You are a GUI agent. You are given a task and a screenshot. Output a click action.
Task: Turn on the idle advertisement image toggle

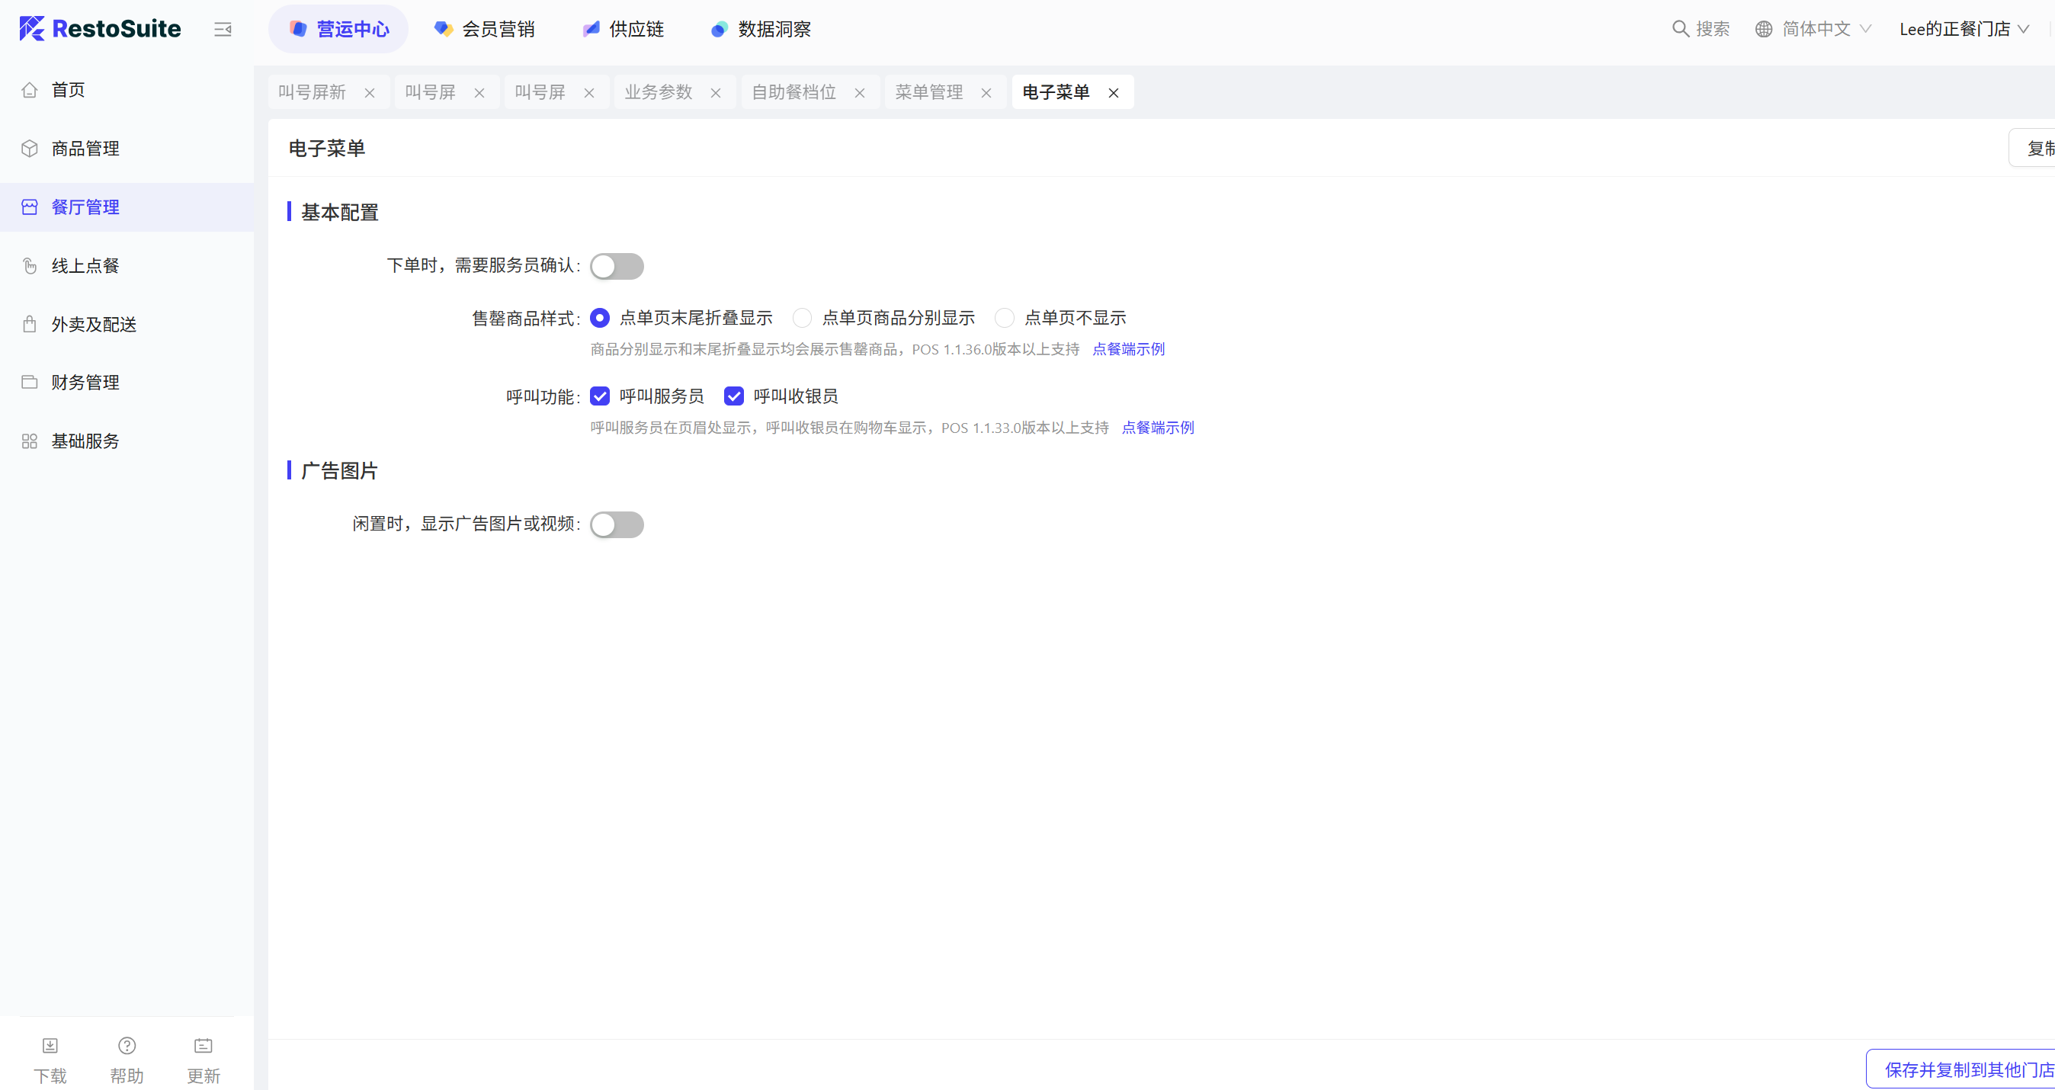[617, 525]
